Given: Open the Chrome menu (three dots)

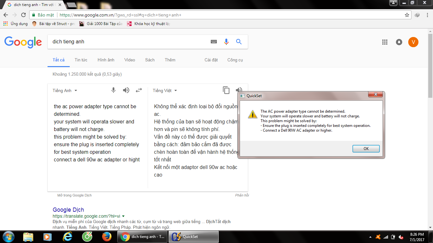Looking at the screenshot, I should pos(427,15).
